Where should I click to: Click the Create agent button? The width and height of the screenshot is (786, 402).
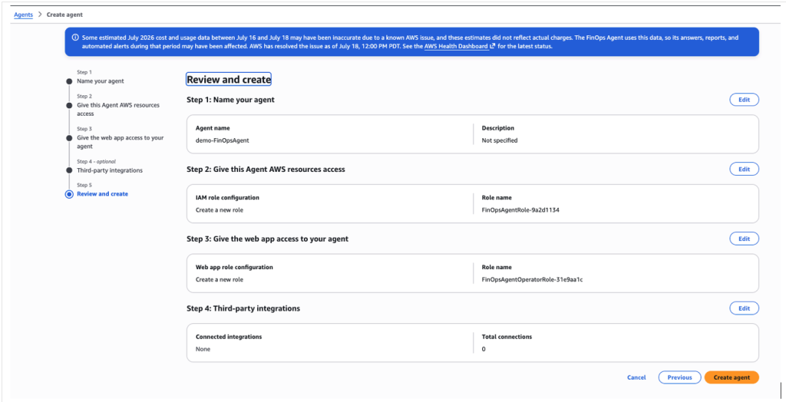coord(732,377)
